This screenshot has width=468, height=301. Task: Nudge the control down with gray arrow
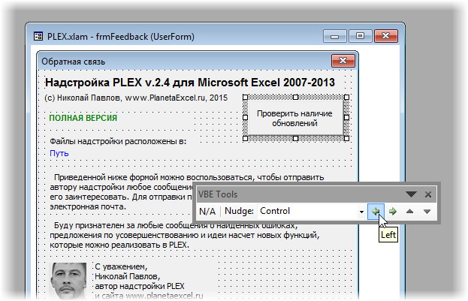tap(427, 211)
